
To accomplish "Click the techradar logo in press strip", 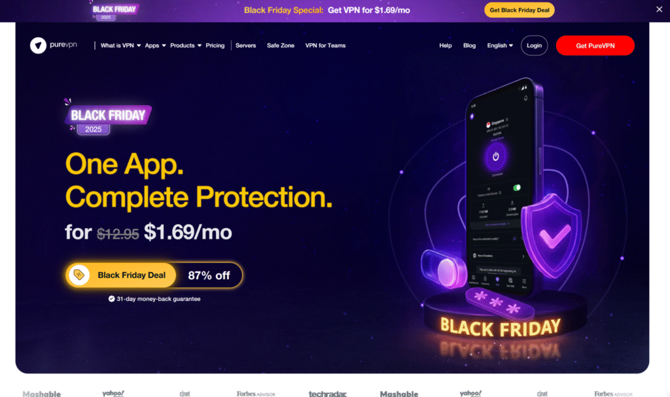I will (327, 394).
